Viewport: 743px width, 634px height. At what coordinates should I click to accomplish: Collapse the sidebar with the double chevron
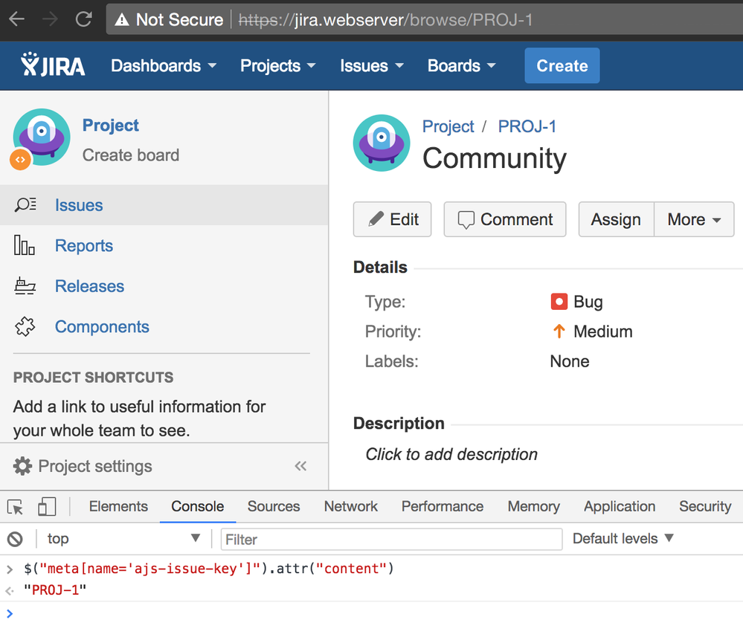pyautogui.click(x=300, y=466)
